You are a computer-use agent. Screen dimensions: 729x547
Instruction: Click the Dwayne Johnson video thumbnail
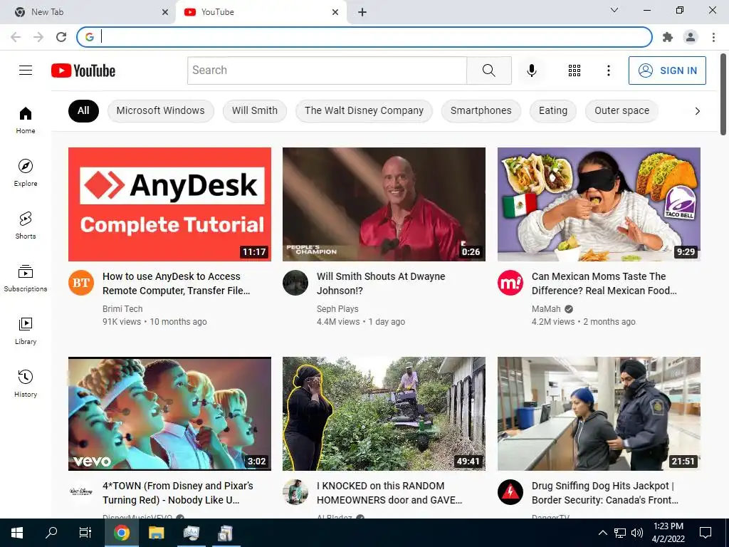384,204
